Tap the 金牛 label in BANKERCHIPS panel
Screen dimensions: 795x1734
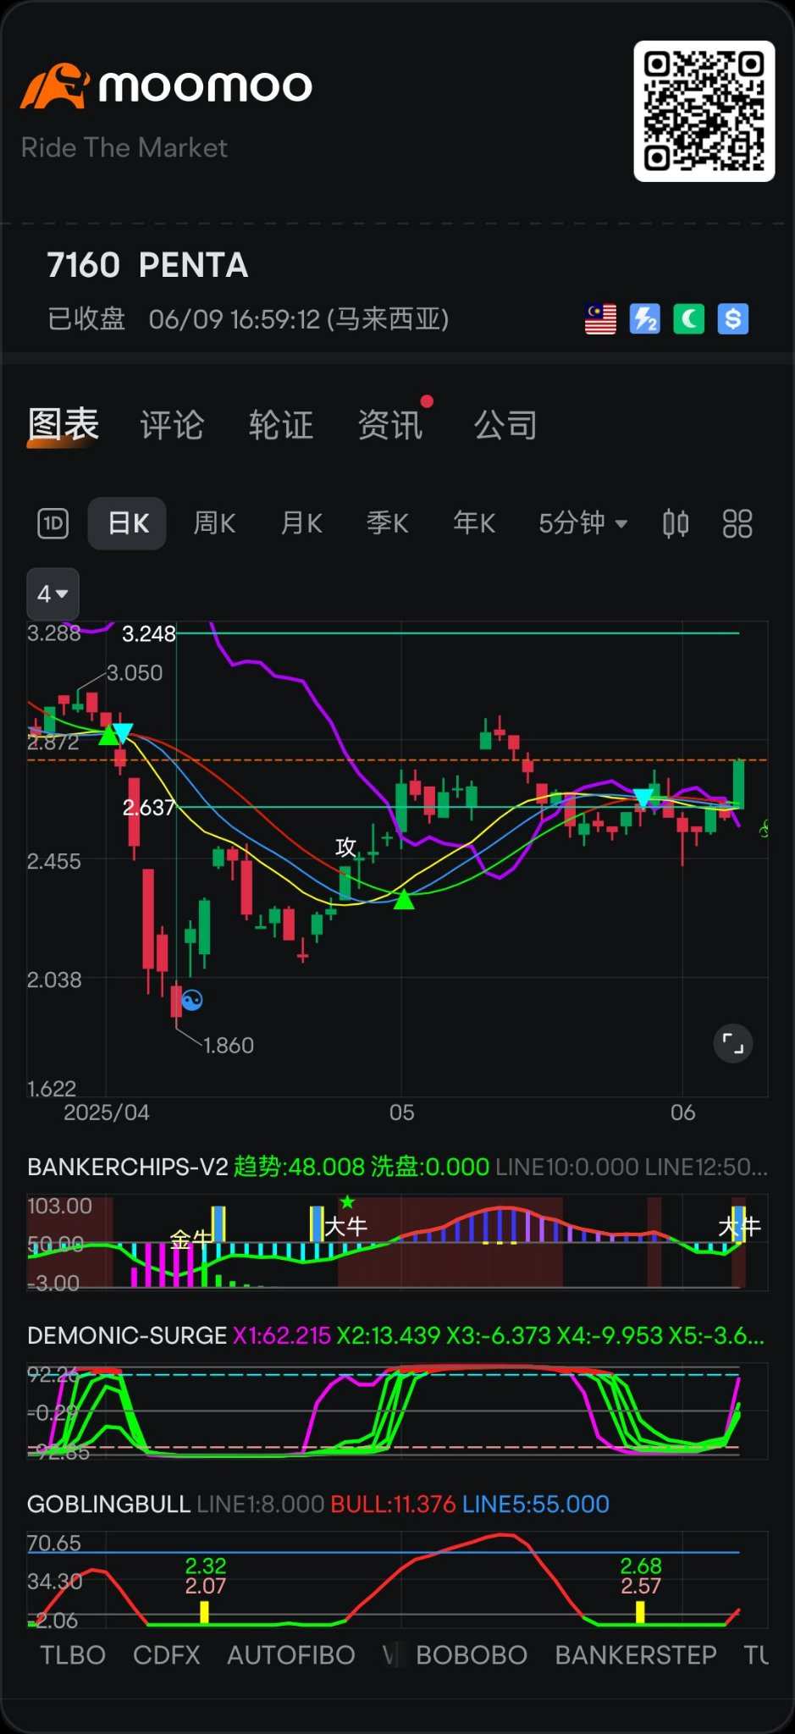tap(191, 1240)
